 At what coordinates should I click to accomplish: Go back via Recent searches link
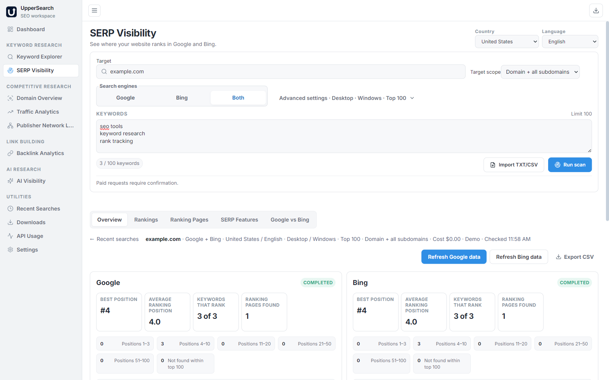(x=114, y=239)
